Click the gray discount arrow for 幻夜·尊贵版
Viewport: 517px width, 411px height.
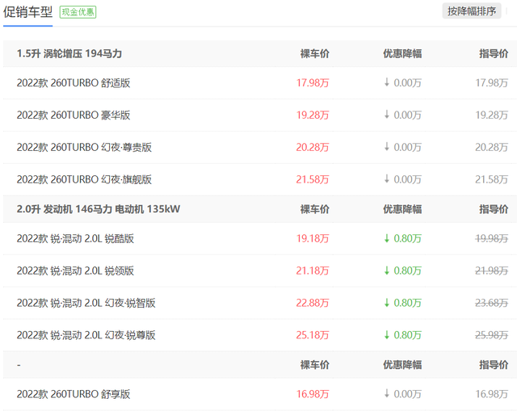tap(387, 148)
